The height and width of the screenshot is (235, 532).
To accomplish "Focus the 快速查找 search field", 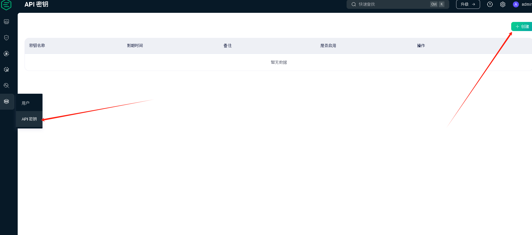I will pyautogui.click(x=398, y=4).
